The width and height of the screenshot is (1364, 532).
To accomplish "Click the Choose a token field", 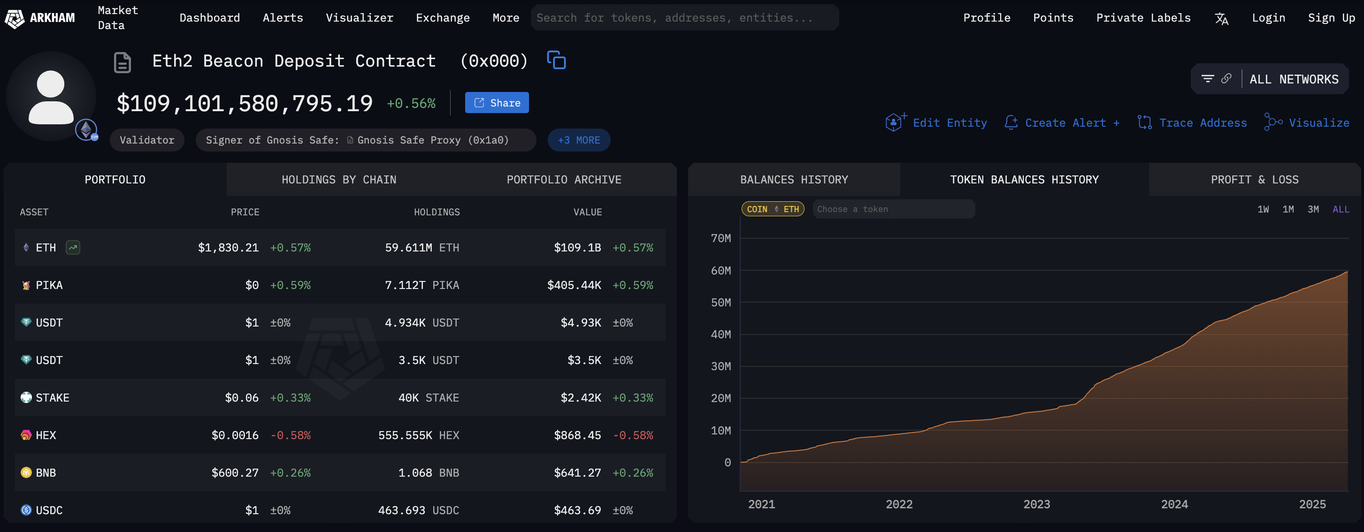I will [893, 209].
